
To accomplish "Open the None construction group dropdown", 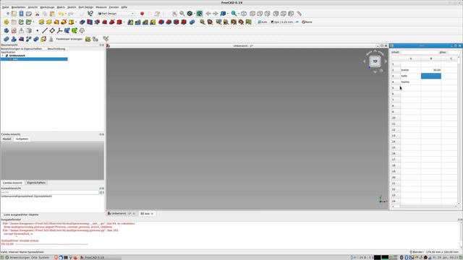I will pyautogui.click(x=307, y=22).
